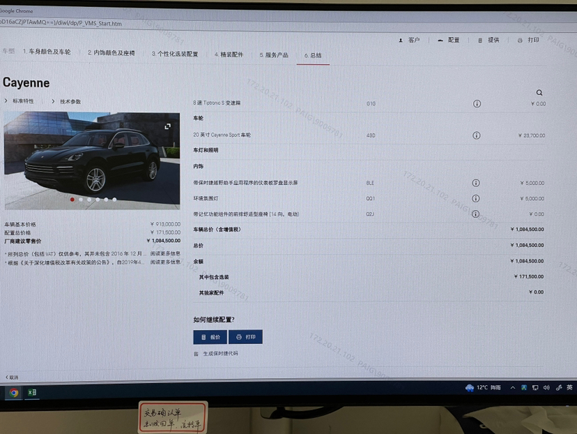
Task: Select the fourth carousel dot under car image
Action: click(98, 200)
